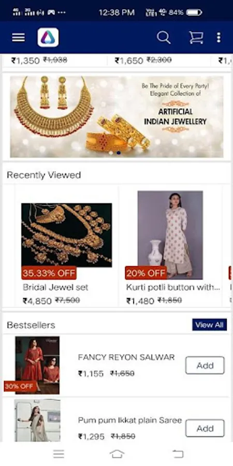The image size is (233, 466).
Task: Open the FANCY REYON SALWAR product image
Action: coord(37,365)
